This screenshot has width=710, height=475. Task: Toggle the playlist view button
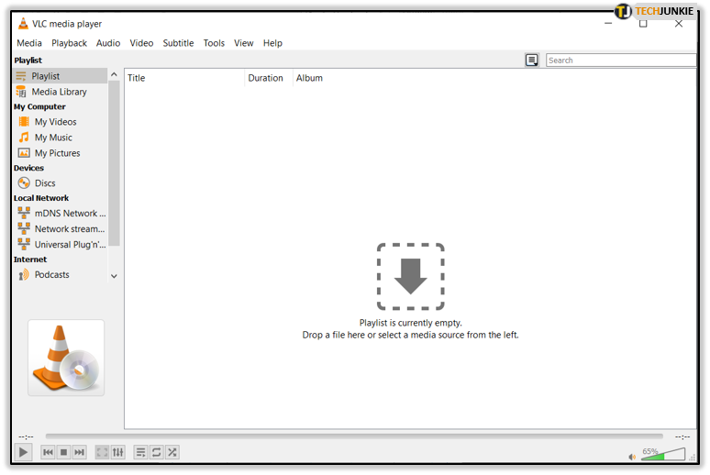pyautogui.click(x=140, y=452)
